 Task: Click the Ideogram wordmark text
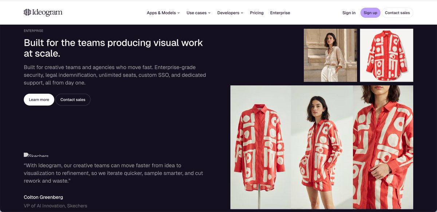coord(48,13)
